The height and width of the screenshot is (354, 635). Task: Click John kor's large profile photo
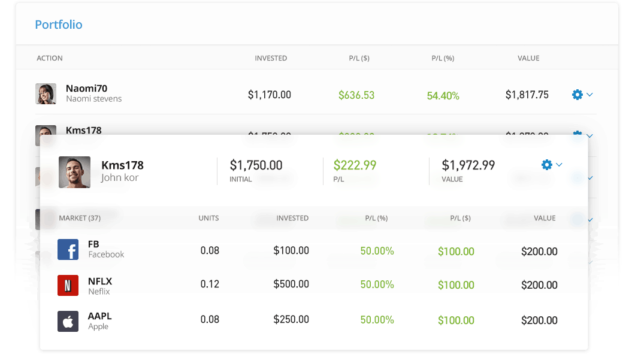[74, 172]
